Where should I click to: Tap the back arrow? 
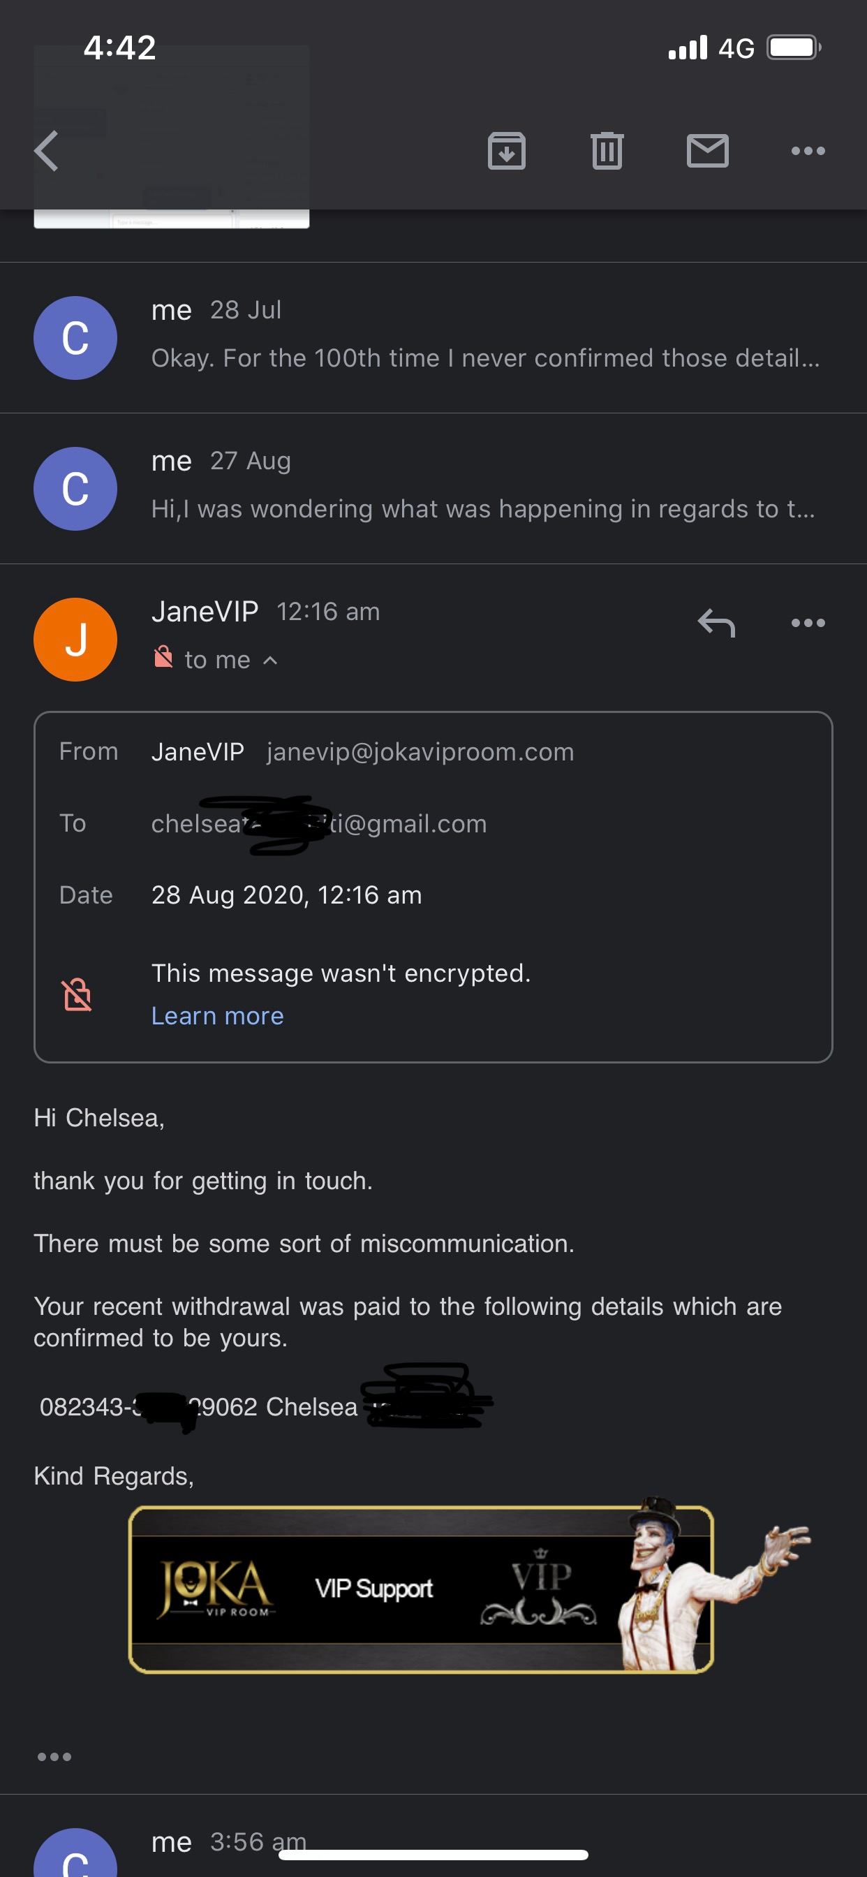pyautogui.click(x=47, y=151)
